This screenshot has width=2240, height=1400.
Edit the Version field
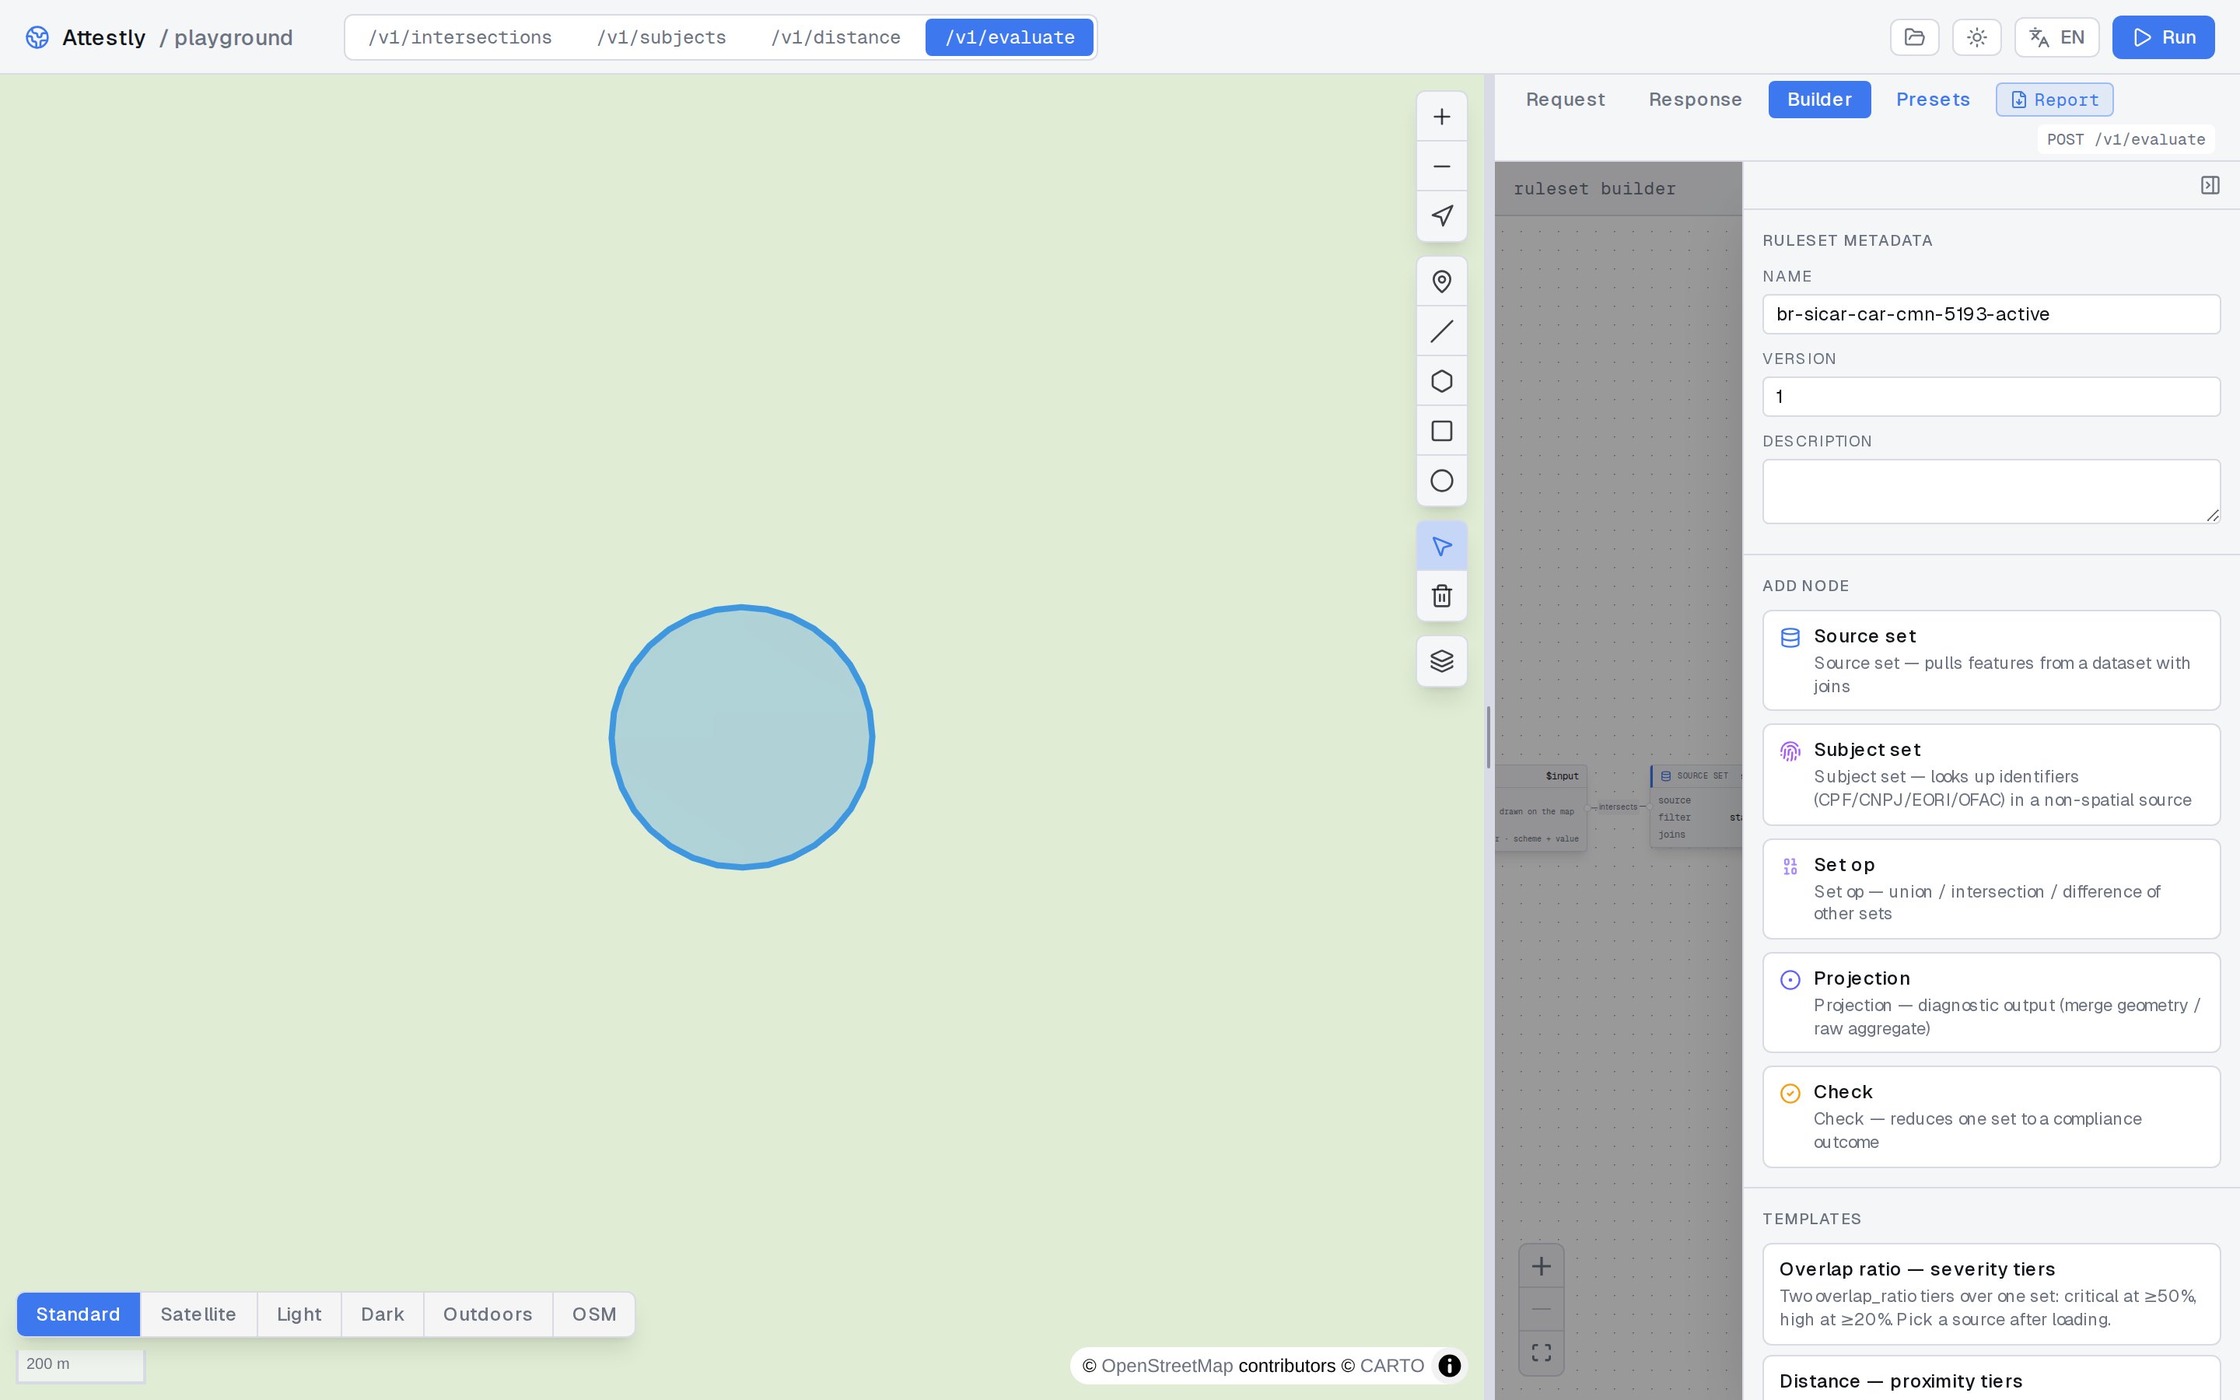(1991, 397)
